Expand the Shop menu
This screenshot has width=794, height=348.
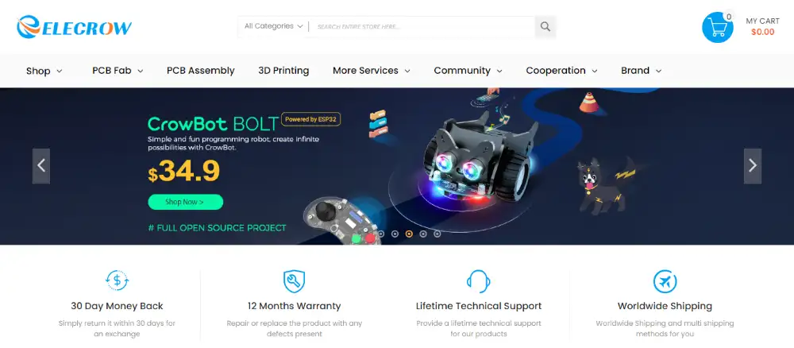point(44,71)
